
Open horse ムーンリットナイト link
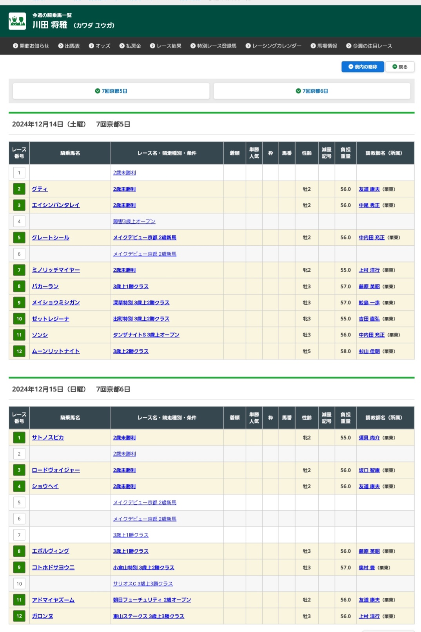pyautogui.click(x=56, y=351)
